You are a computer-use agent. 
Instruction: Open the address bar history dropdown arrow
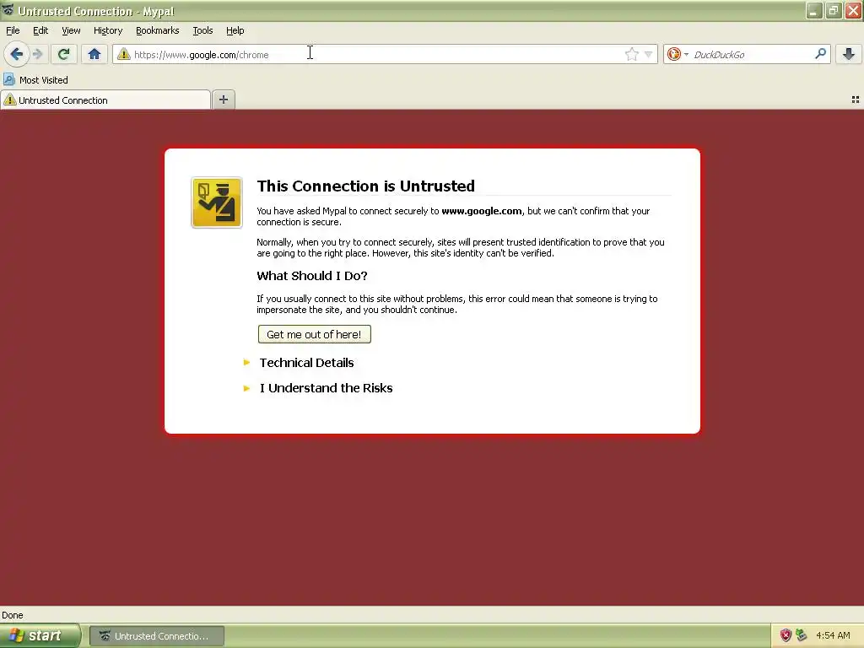[x=649, y=54]
